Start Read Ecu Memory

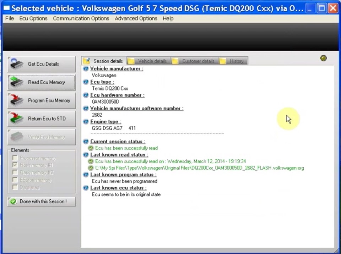click(42, 82)
